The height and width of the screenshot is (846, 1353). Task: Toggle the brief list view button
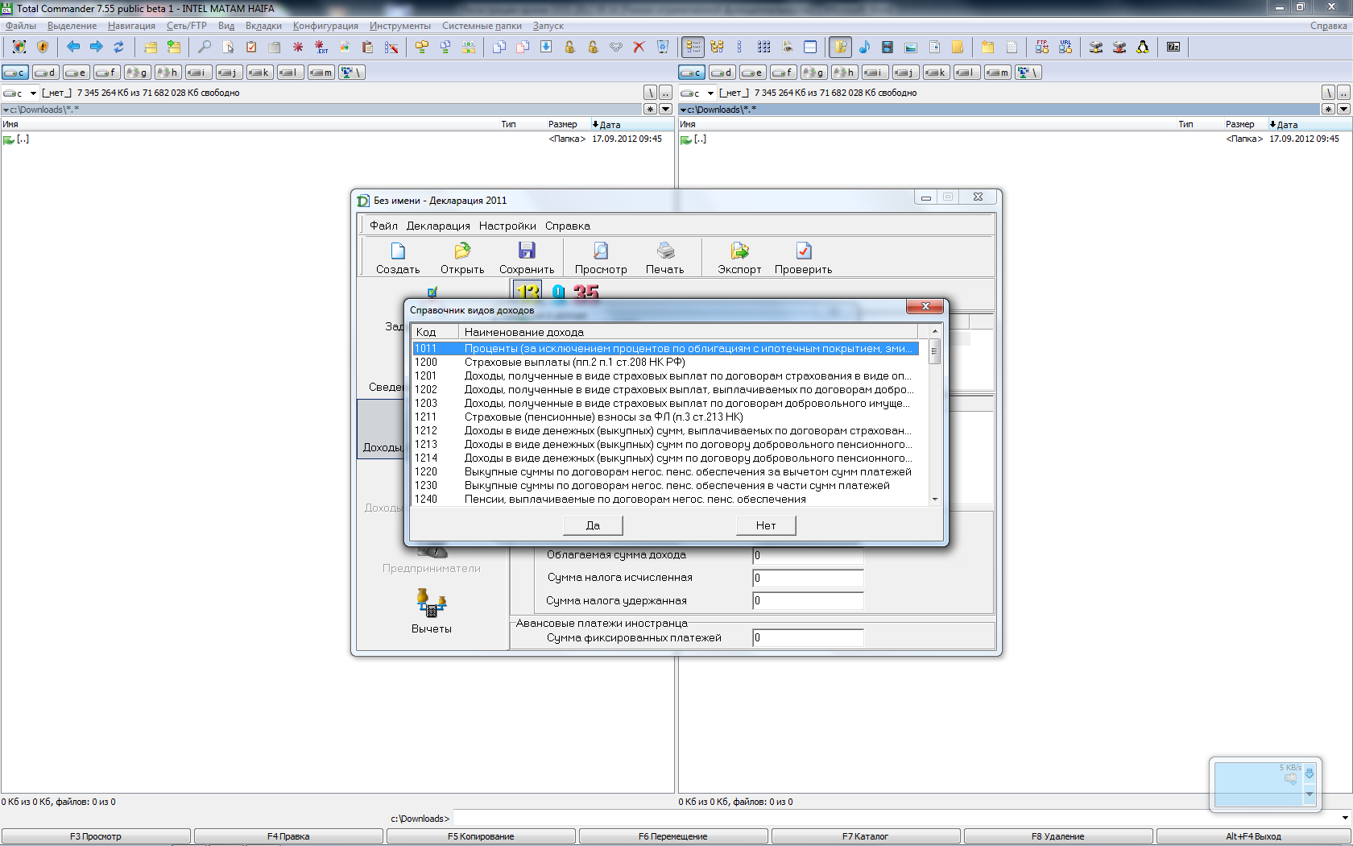pos(693,47)
